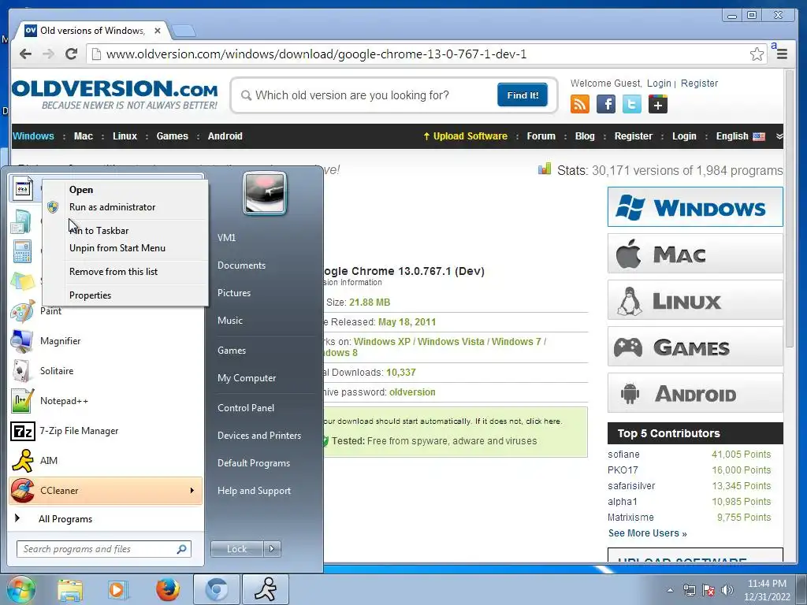This screenshot has width=807, height=605.
Task: Open the Blog nav link
Action: 585,136
